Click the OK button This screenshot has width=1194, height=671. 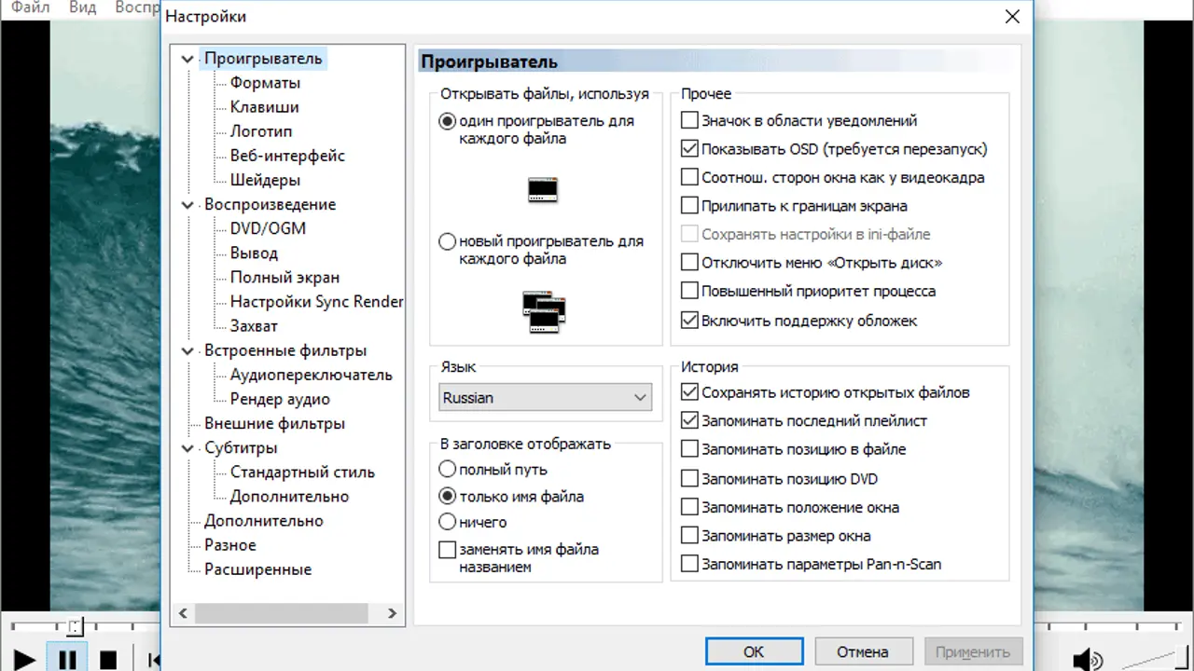click(754, 651)
